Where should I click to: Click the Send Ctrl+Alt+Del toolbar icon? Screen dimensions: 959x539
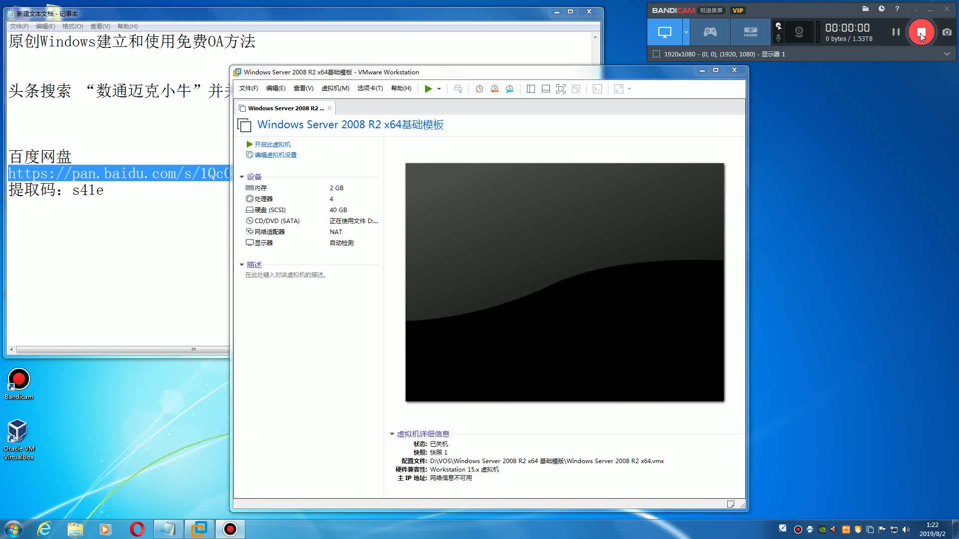tap(458, 89)
